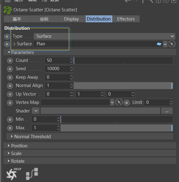
Task: Toggle keyframe dot for Type
Action: coord(7,36)
